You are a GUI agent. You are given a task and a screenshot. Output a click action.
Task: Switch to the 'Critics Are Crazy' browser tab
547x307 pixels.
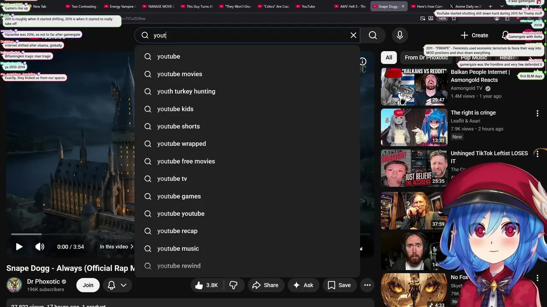coord(273,6)
